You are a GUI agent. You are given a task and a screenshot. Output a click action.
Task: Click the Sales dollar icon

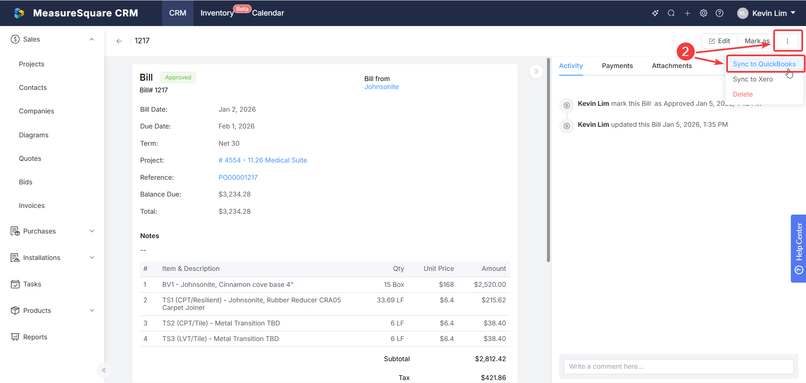click(x=15, y=39)
